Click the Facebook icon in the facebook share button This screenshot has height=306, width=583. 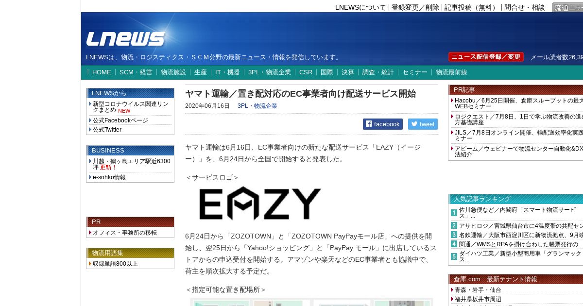[369, 124]
